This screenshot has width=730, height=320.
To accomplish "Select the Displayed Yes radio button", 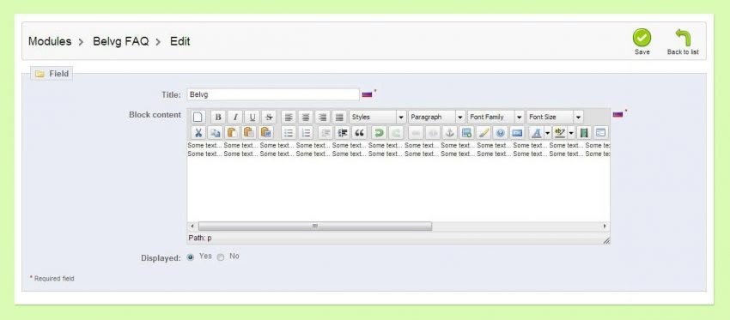I will pos(191,257).
